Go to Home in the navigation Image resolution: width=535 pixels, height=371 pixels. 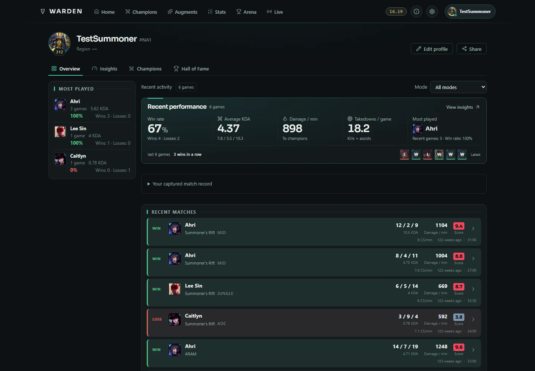coord(104,12)
